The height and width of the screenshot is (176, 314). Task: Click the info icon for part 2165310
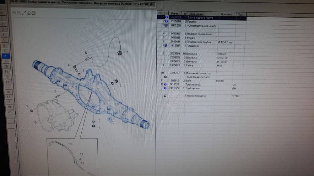166,21
